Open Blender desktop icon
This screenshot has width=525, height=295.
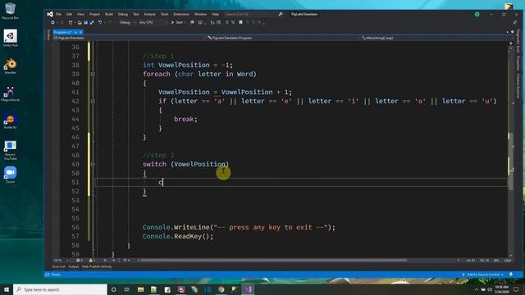coord(10,66)
